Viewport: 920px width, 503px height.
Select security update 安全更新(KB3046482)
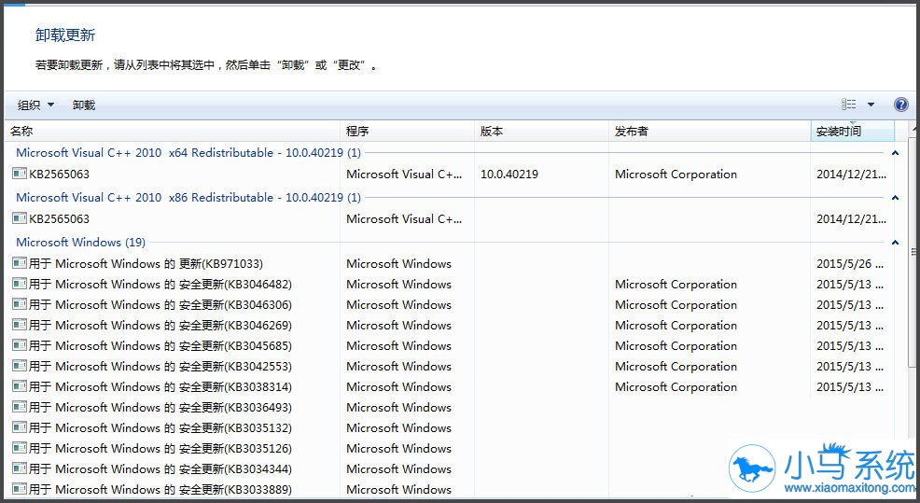(x=160, y=285)
